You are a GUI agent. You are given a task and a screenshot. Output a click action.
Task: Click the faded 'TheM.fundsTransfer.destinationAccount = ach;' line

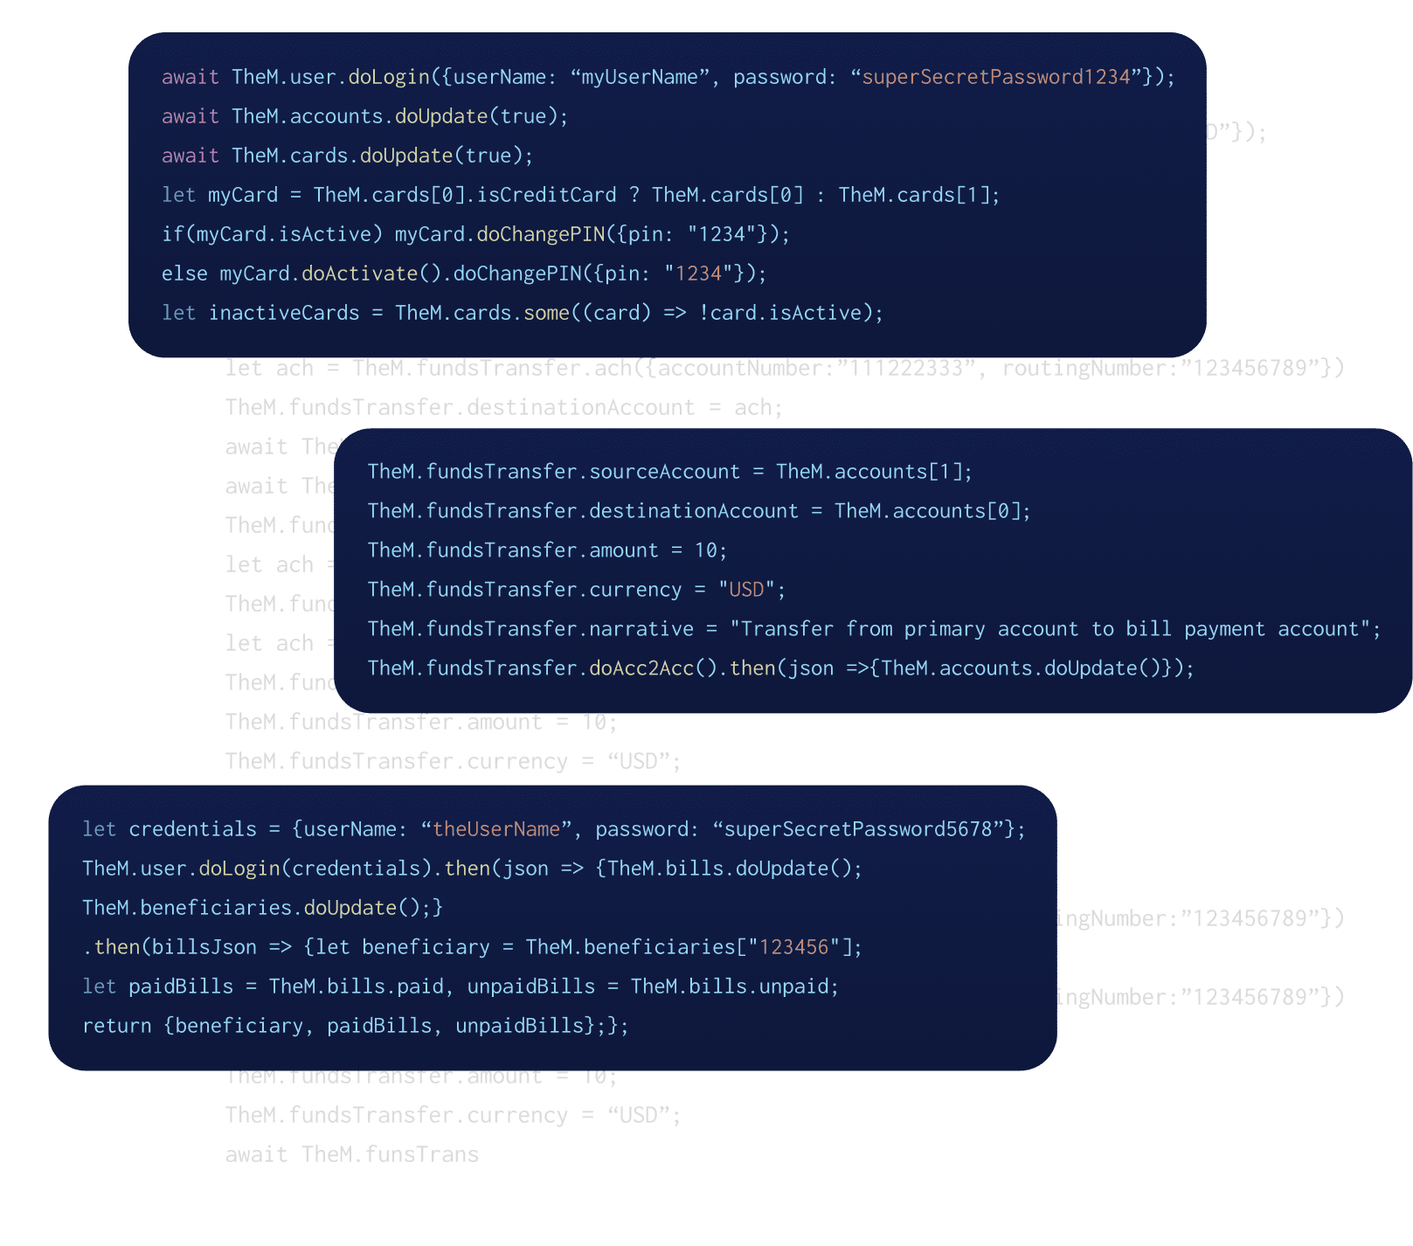tap(504, 408)
